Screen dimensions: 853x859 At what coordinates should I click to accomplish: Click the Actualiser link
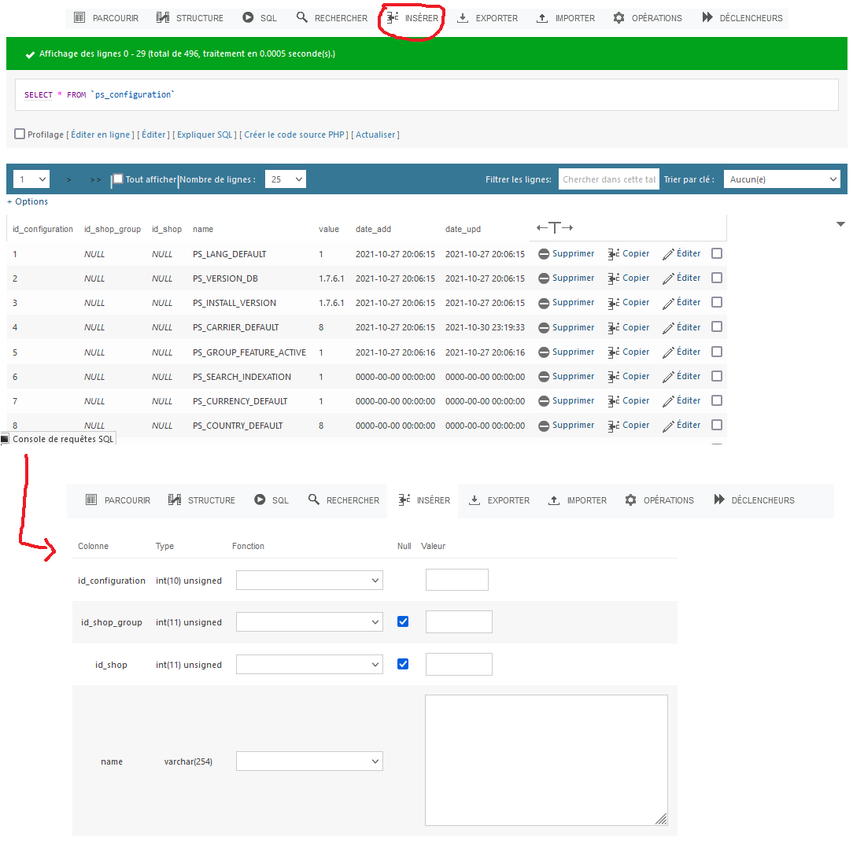[375, 135]
